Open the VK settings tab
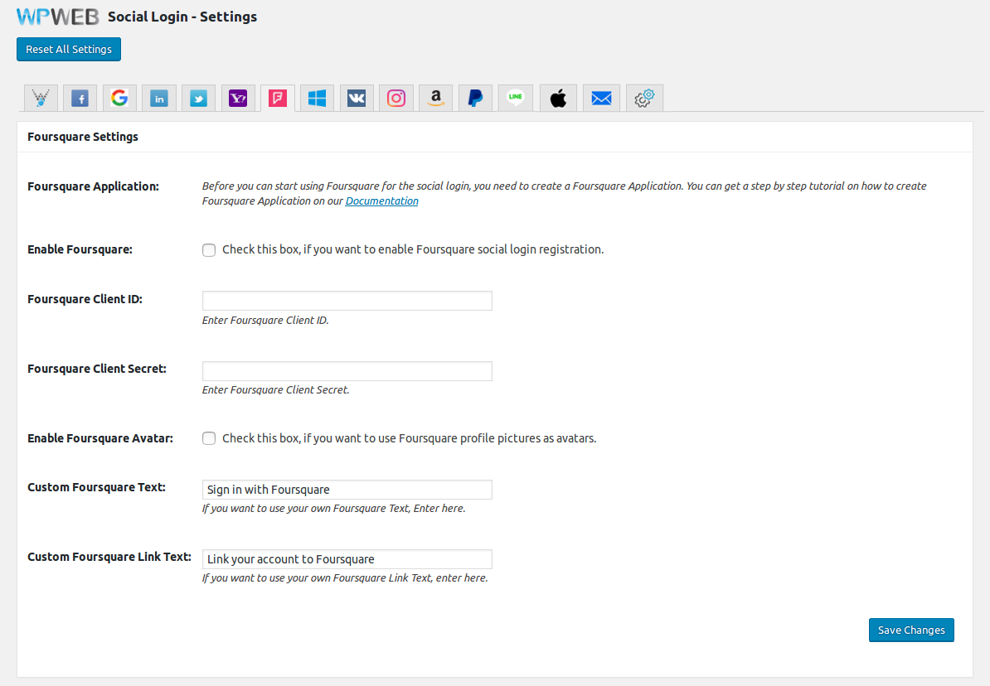 [357, 99]
